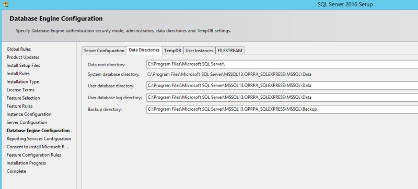Switch to the Server Configuration tab
Screen dimensions: 418x189
[104, 51]
